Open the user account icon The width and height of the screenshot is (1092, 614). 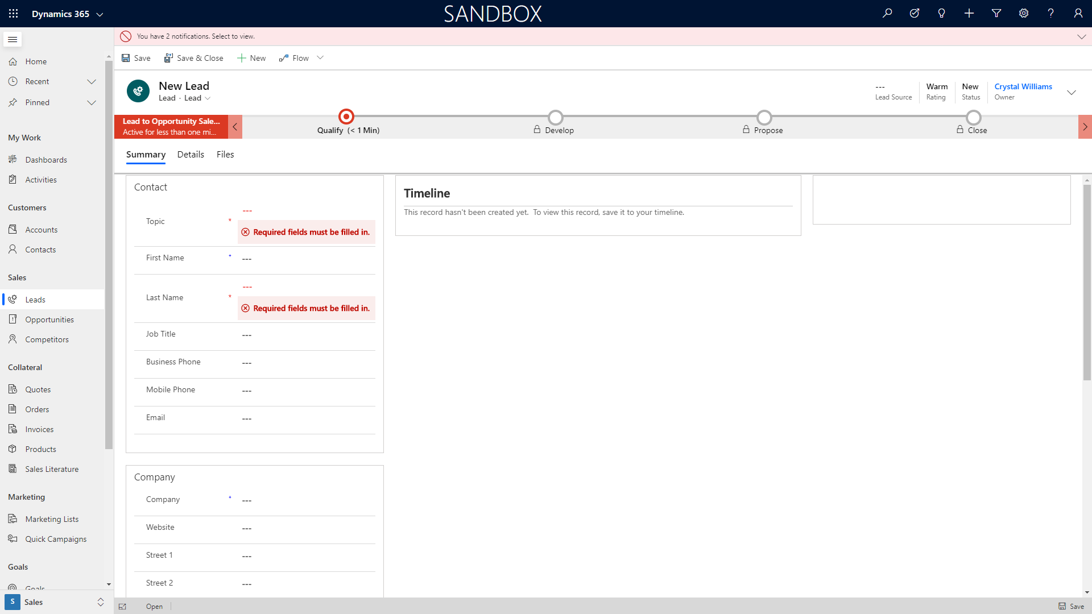(1078, 13)
